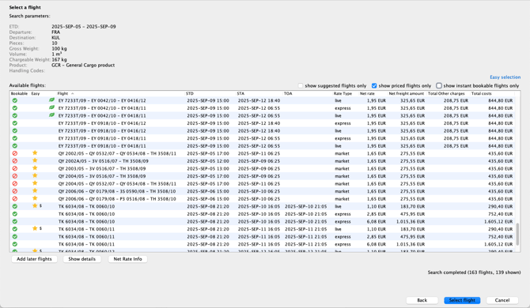Open the Easy selection link

point(505,77)
